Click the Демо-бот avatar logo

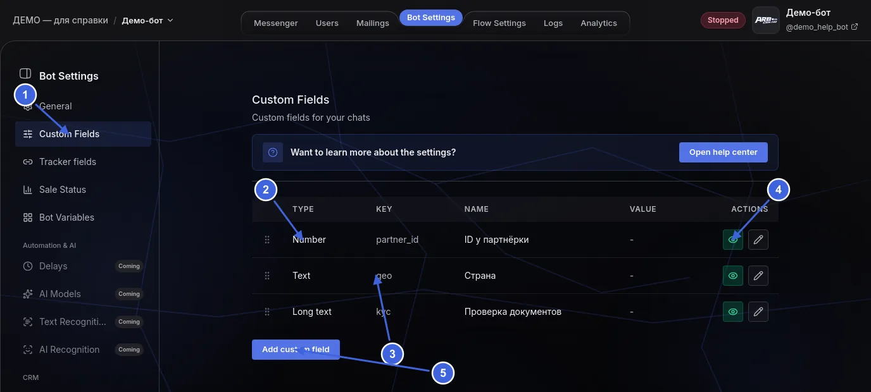pyautogui.click(x=766, y=20)
